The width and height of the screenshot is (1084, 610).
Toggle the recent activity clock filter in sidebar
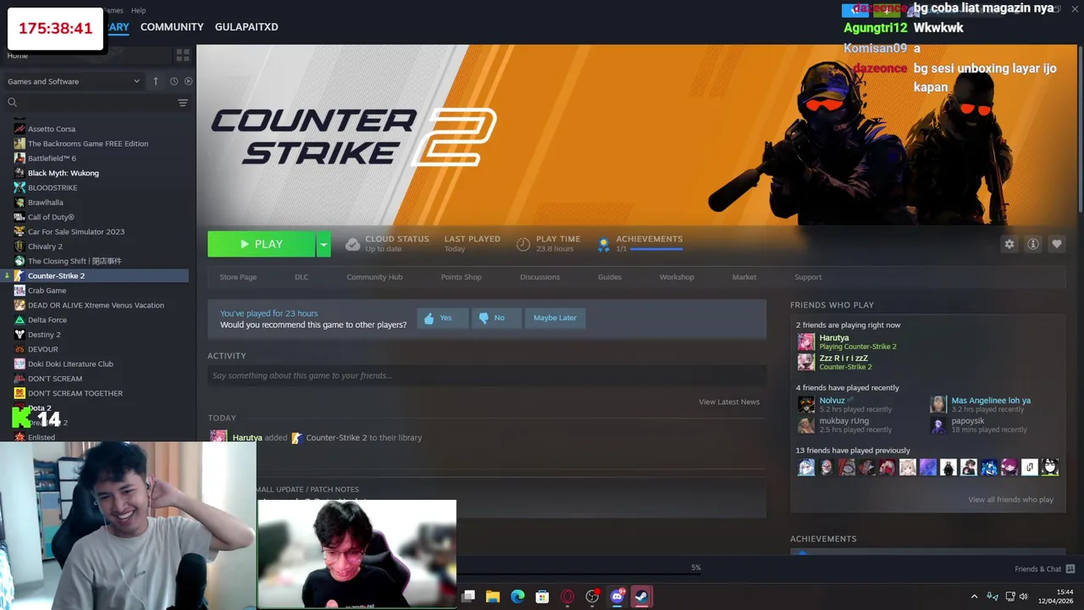point(174,81)
